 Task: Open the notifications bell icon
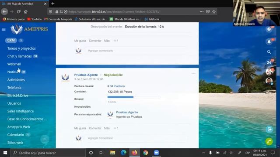pyautogui.click(x=269, y=42)
